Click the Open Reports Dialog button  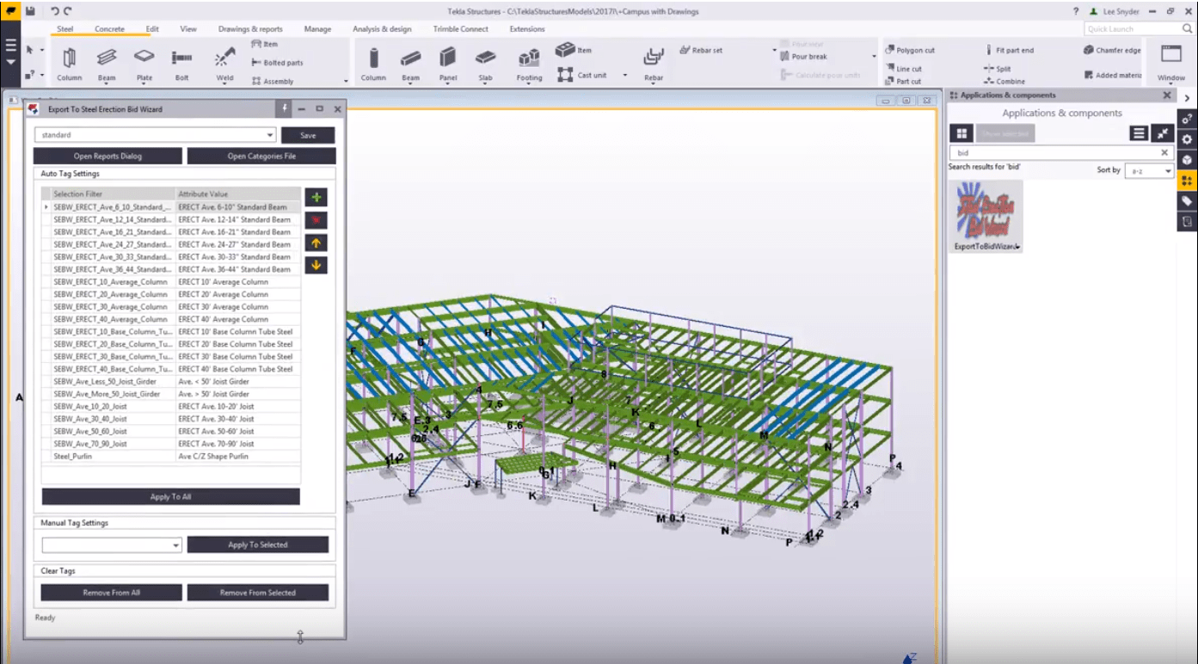(108, 157)
